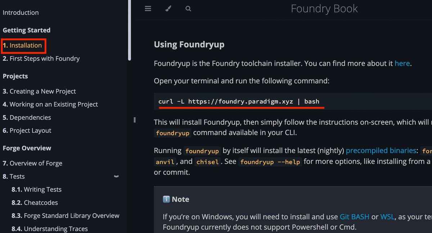Open the search magnifier icon
Screen dimensions: 432x233
188,9
